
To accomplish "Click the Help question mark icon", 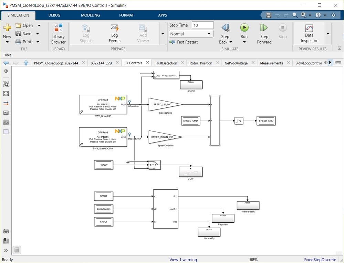I will (x=318, y=15).
